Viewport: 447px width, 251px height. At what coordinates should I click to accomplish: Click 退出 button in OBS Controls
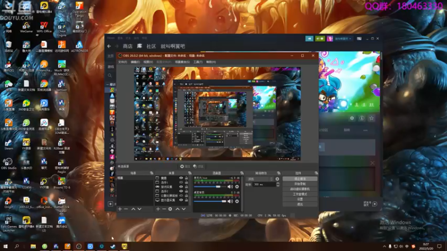pos(300,204)
